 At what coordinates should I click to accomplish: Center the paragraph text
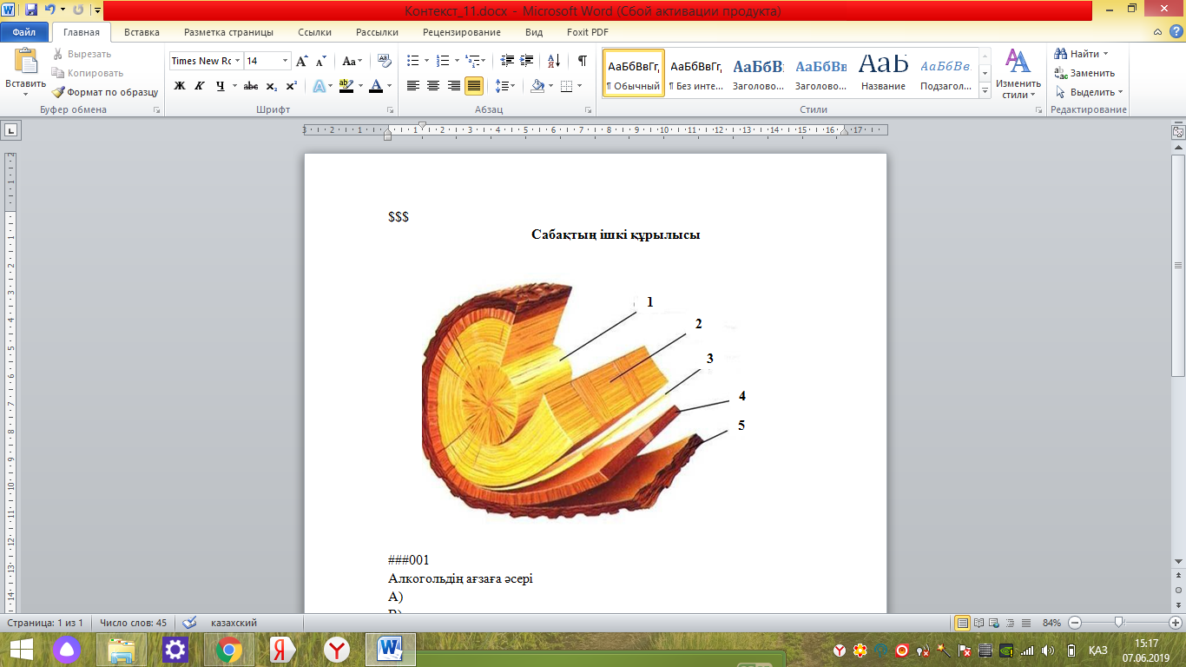(x=433, y=86)
